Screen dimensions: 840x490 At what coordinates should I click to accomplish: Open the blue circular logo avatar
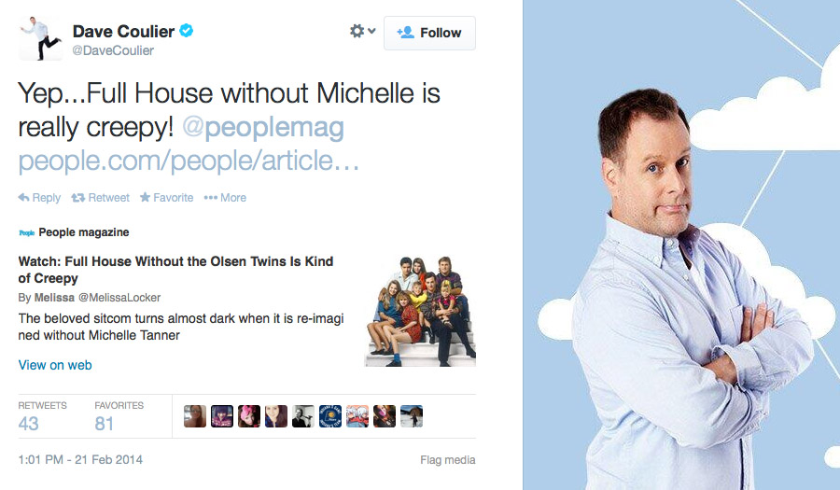330,416
